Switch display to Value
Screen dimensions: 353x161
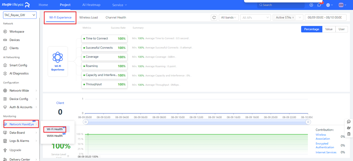329,29
